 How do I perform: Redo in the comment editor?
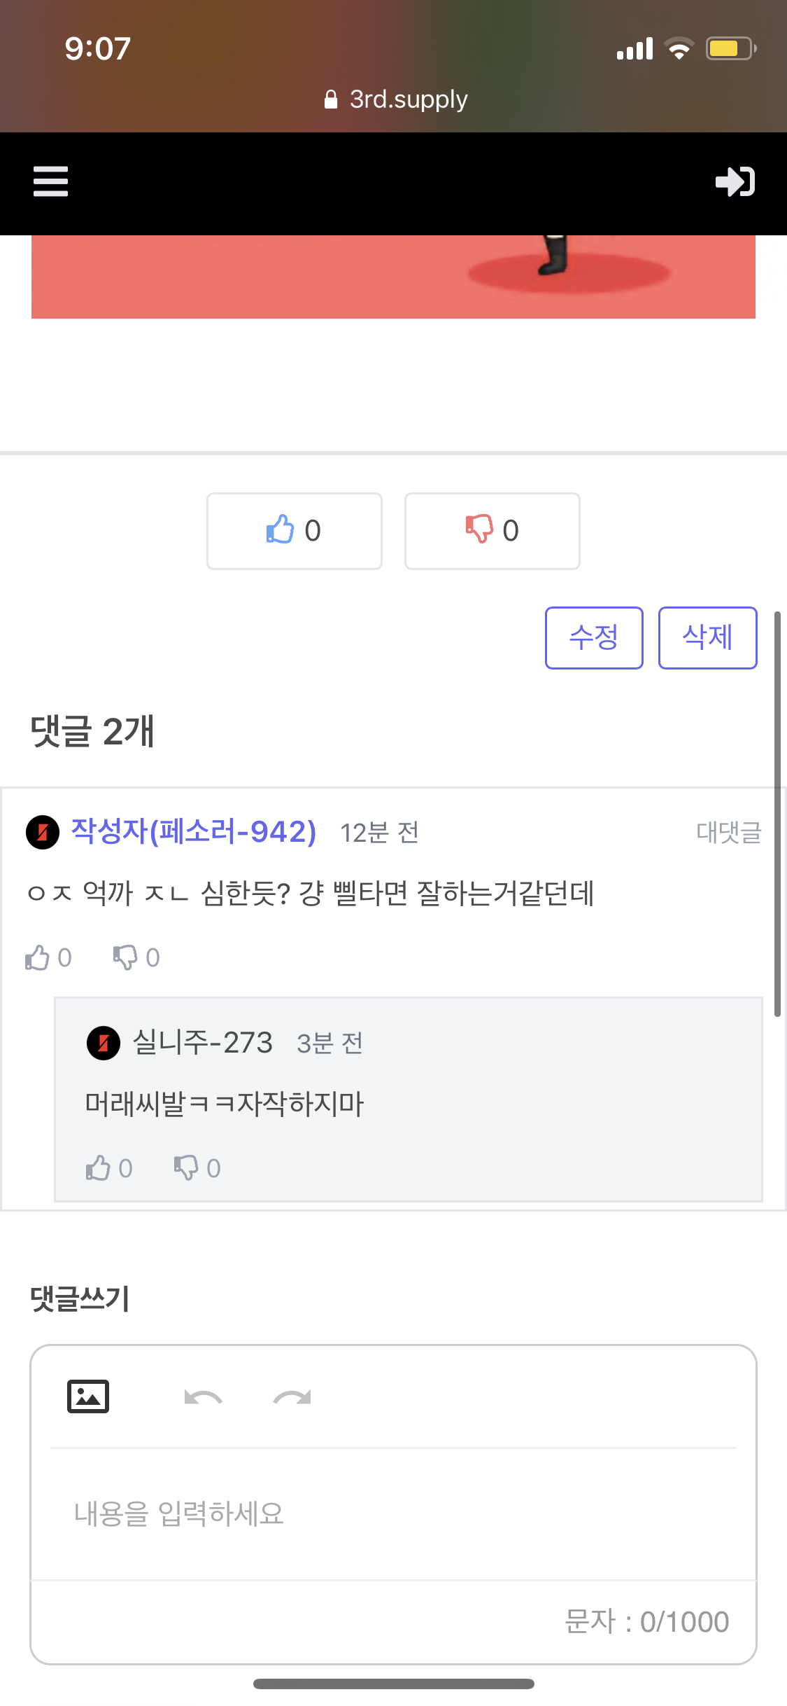(292, 1398)
